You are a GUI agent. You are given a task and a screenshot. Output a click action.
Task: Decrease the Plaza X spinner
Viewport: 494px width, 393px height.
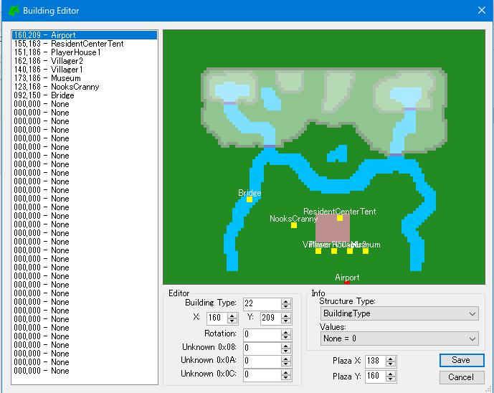coord(391,364)
